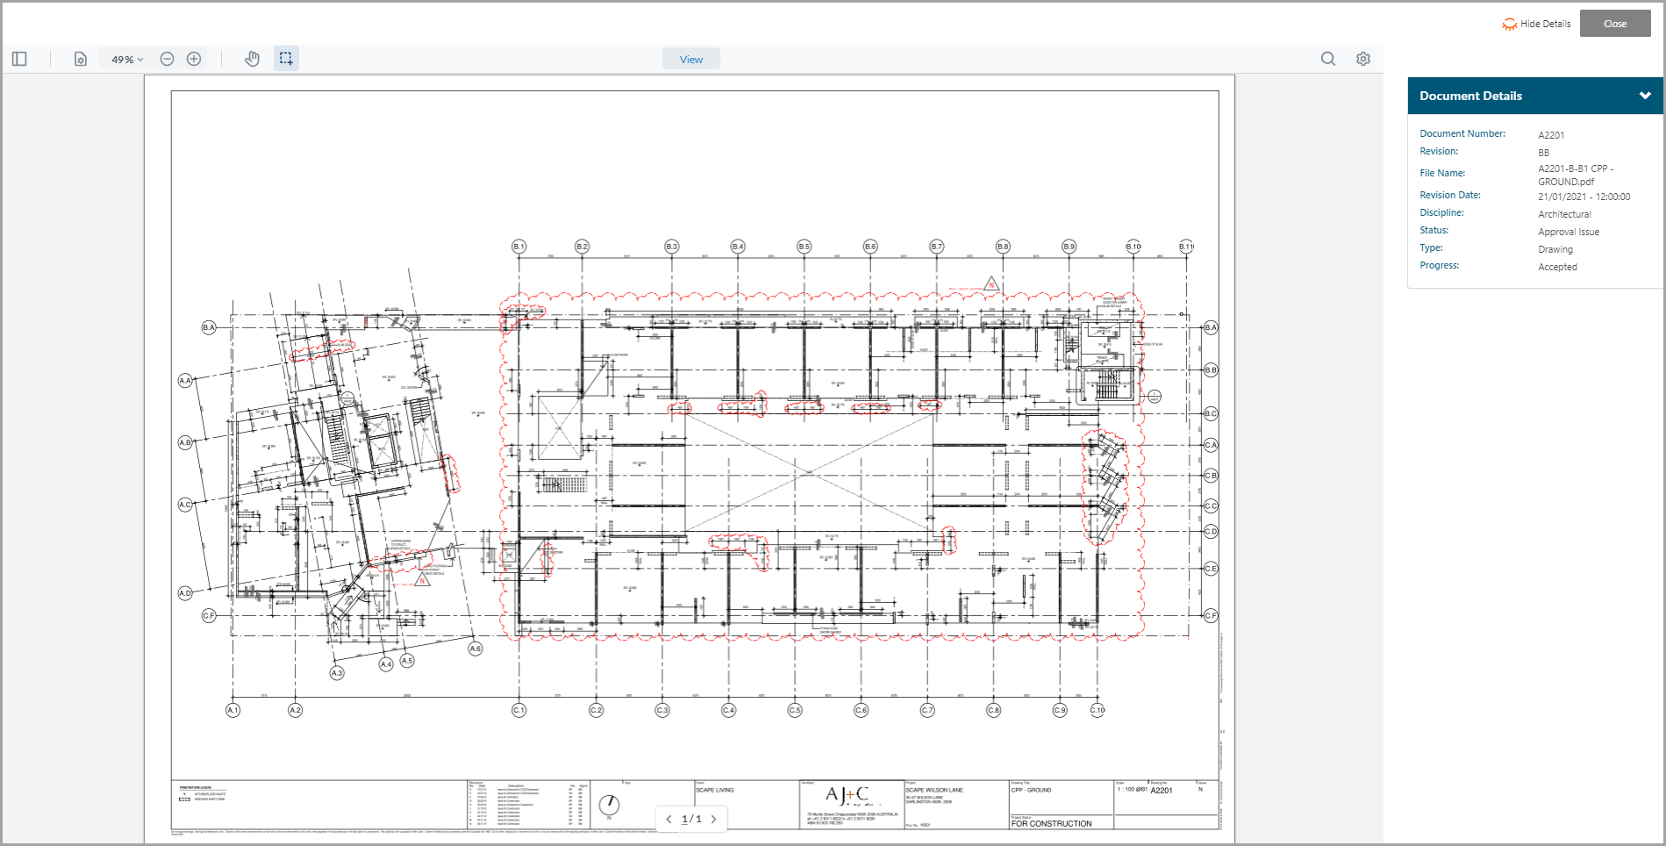This screenshot has height=846, width=1666.
Task: Open page settings document icon
Action: tap(80, 59)
